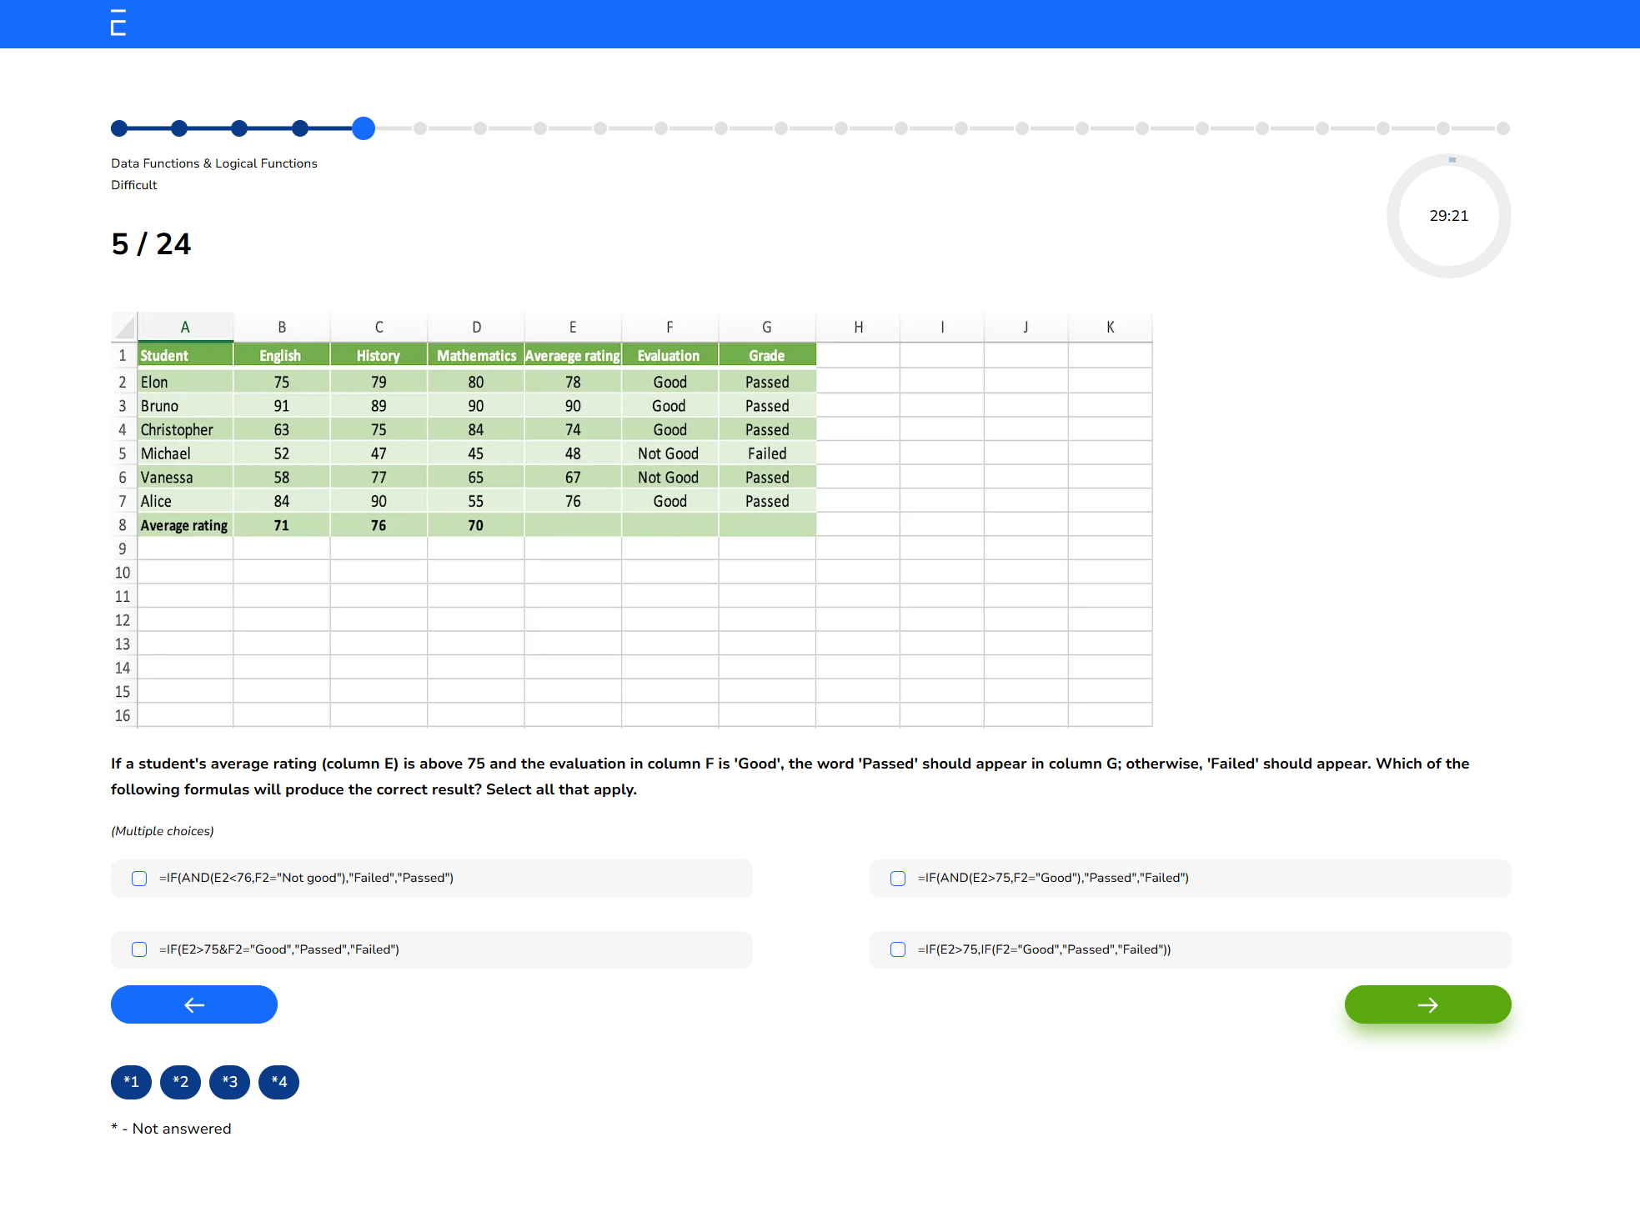Open unanswered question badge *2

180,1082
